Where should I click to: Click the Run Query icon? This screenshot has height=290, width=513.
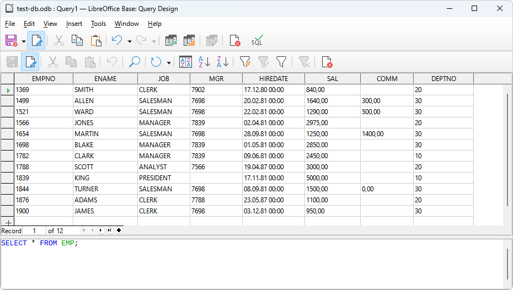coord(172,40)
